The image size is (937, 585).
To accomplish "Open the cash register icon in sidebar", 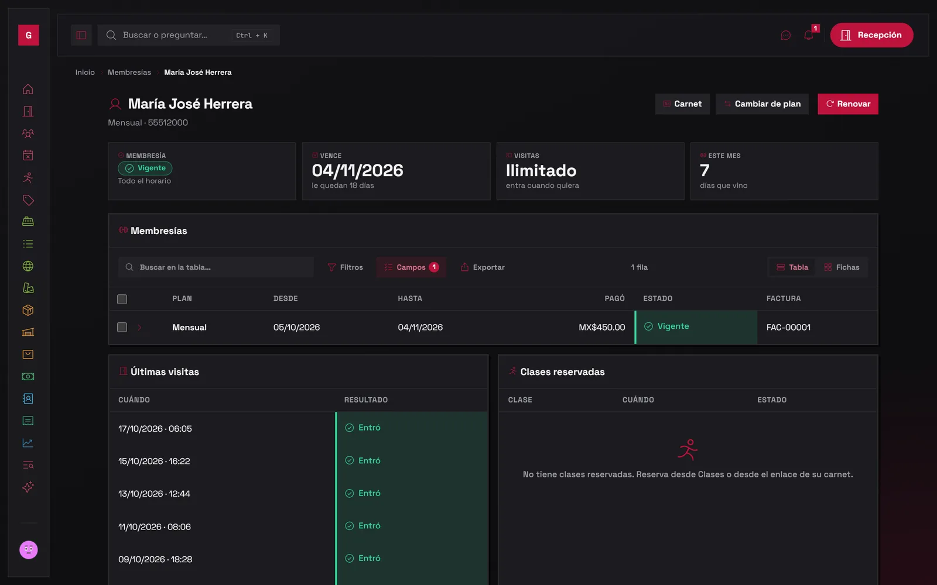I will click(x=28, y=222).
